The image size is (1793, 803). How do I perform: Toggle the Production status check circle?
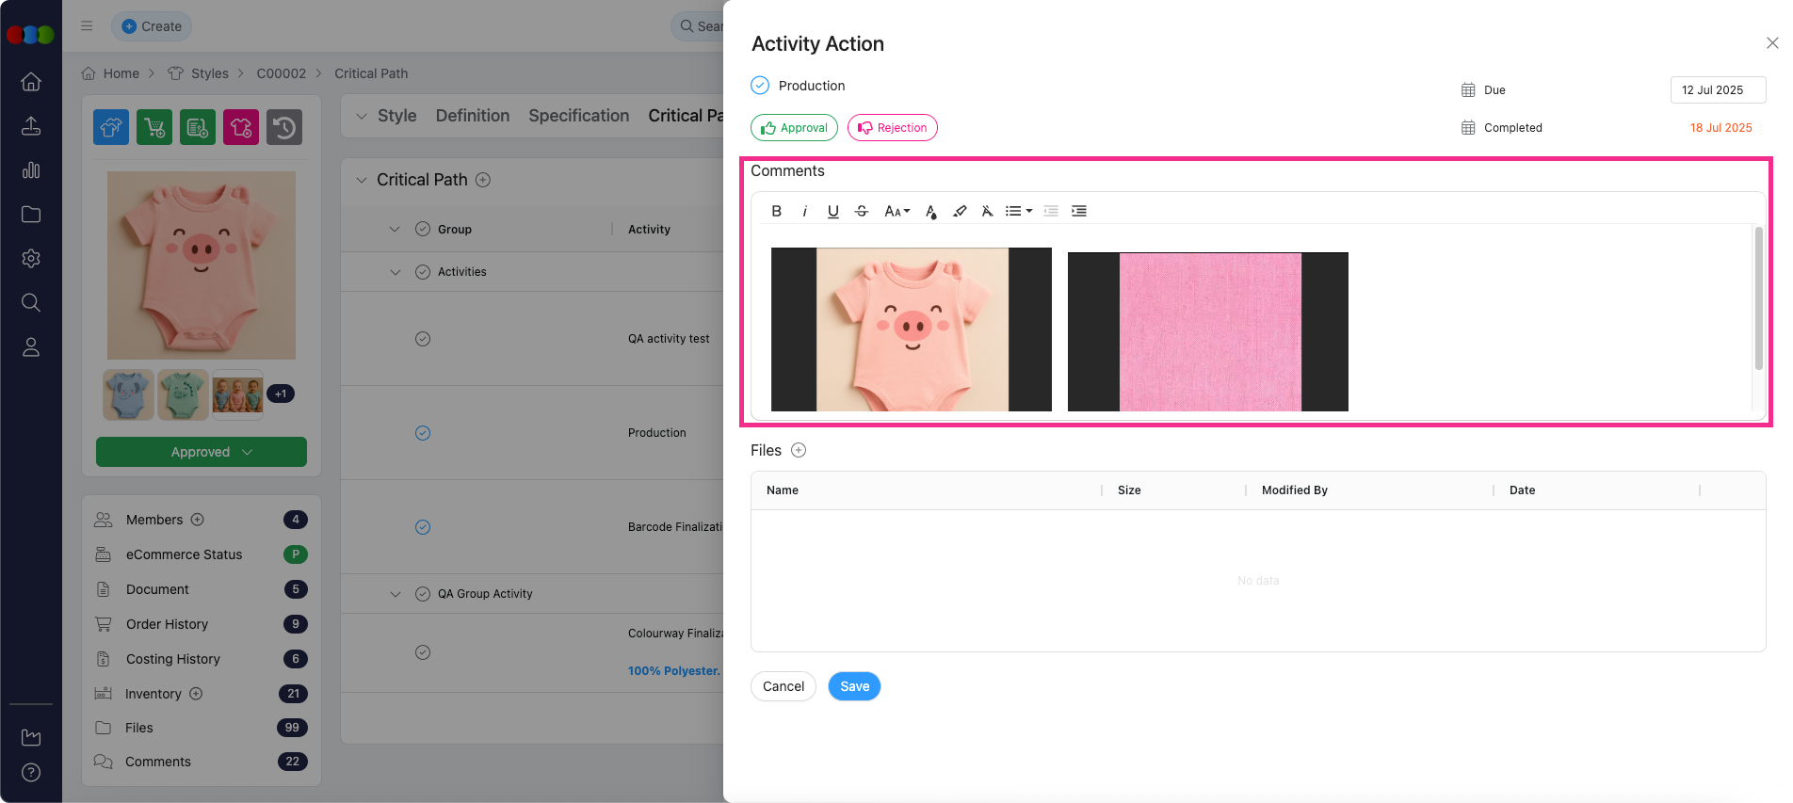760,86
